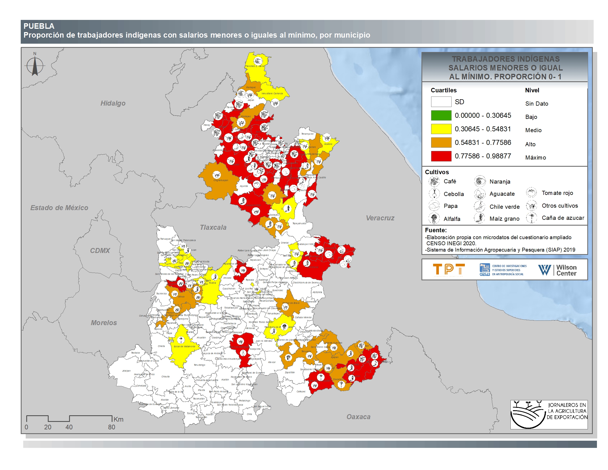Screen dimensions: 608x470
Task: Click the Maíz grano legend icon
Action: point(480,218)
